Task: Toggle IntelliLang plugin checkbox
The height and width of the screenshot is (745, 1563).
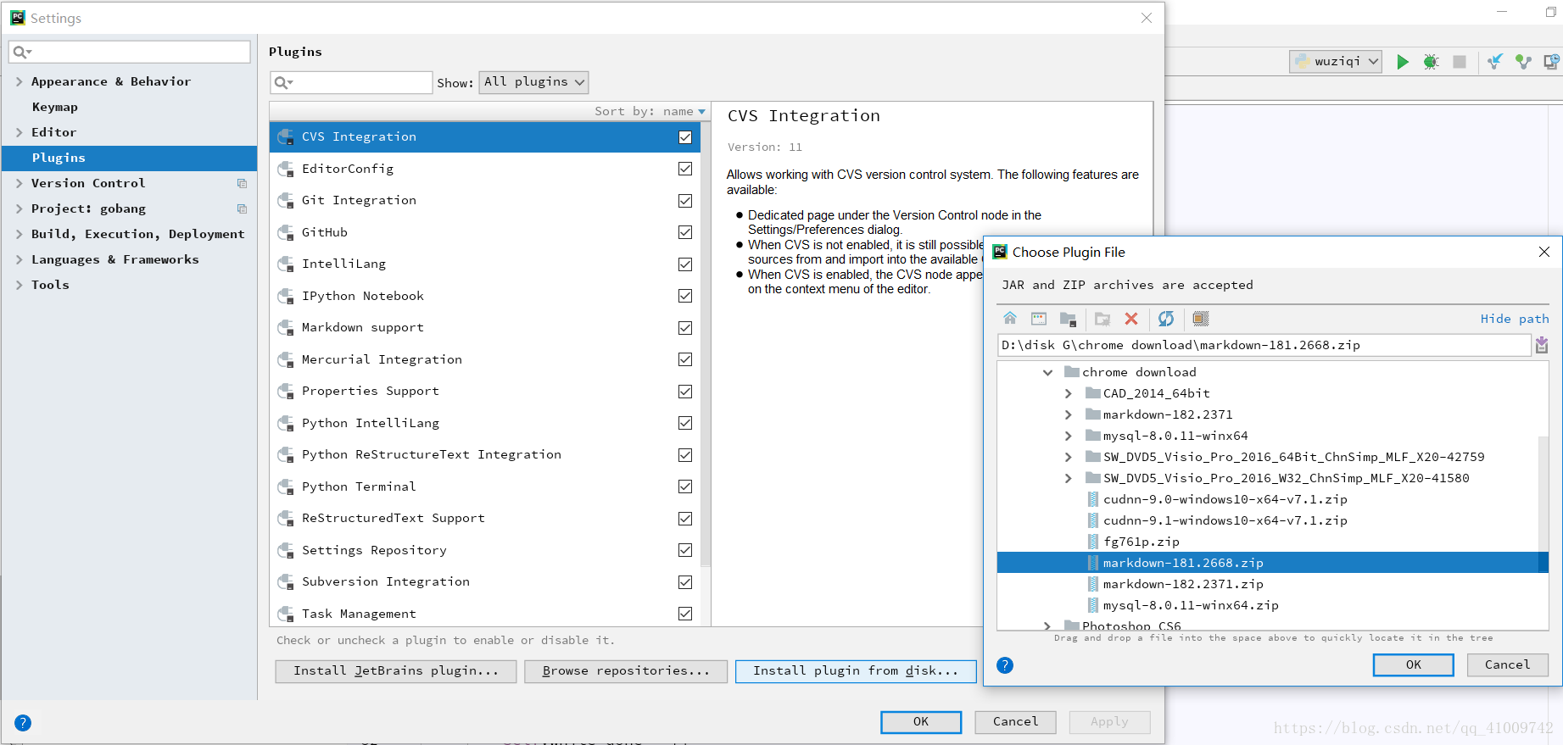Action: [685, 264]
